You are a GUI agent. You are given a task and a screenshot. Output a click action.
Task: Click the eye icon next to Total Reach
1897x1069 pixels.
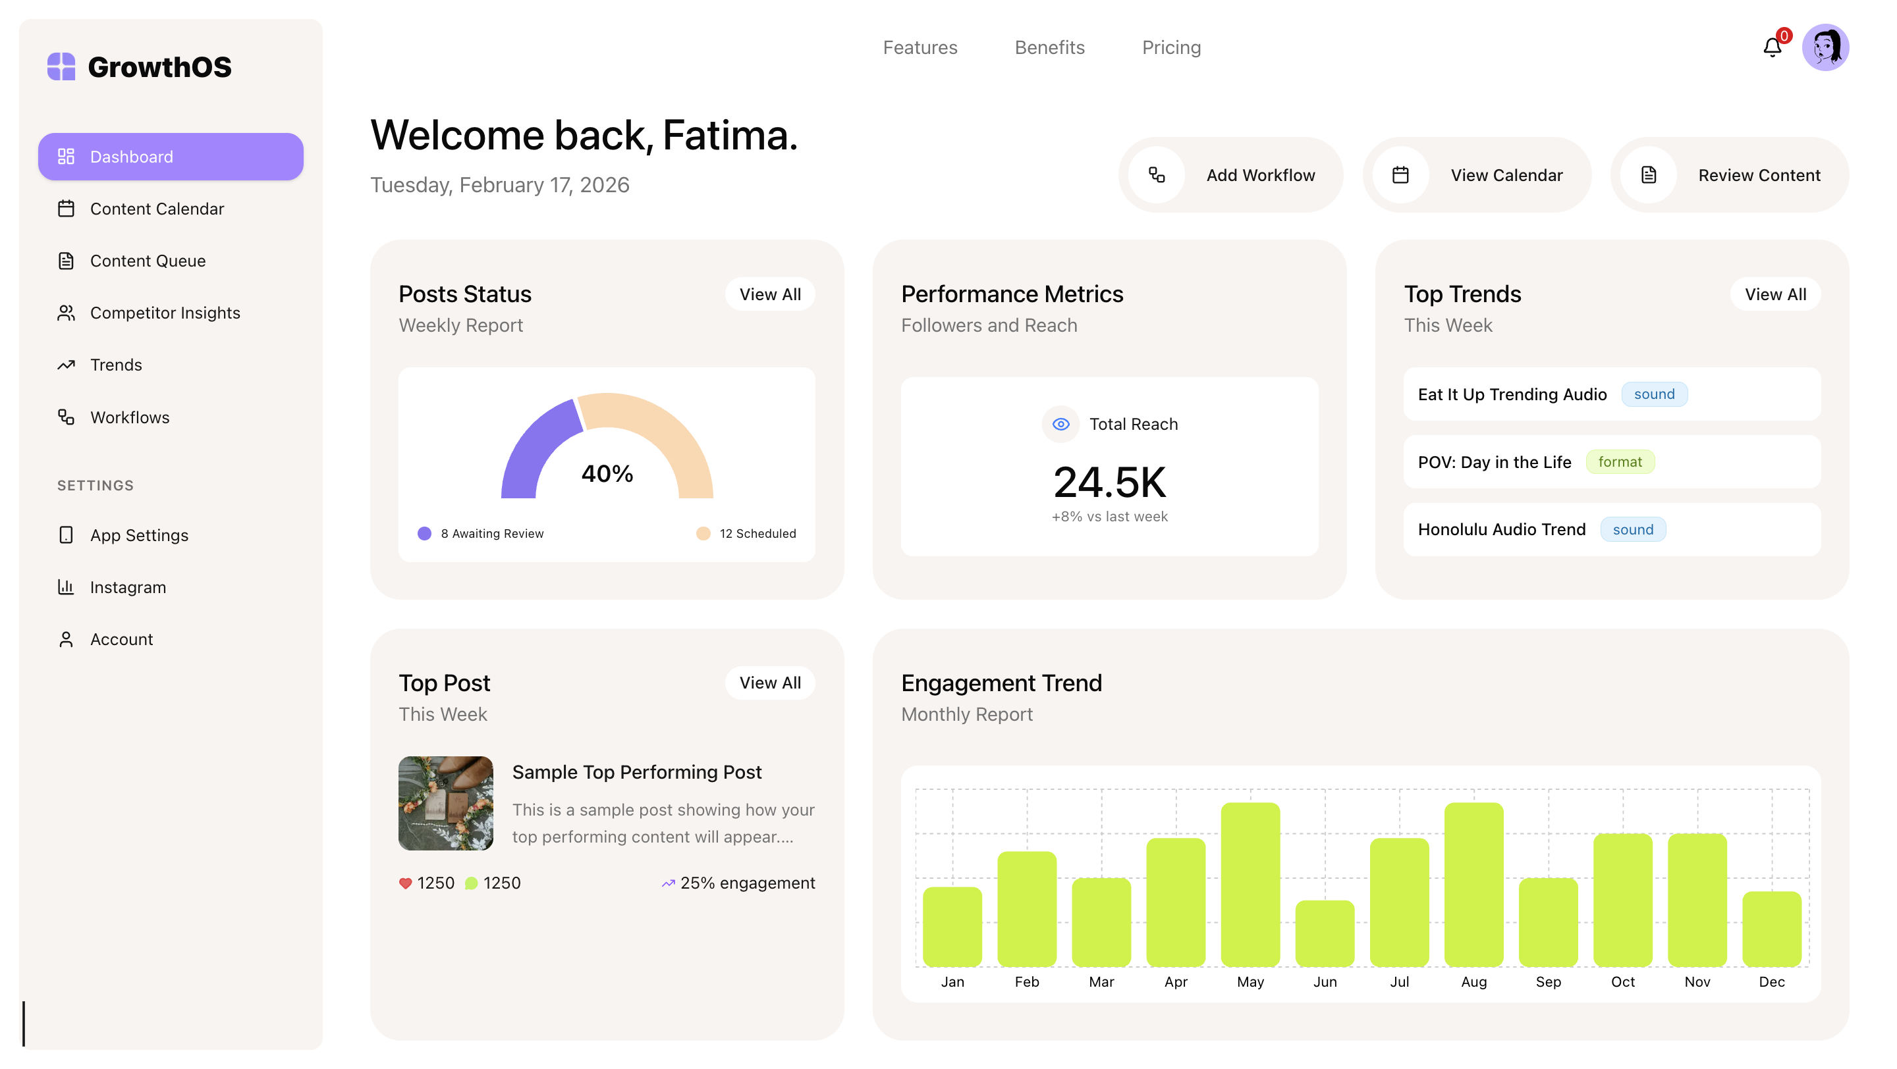[x=1060, y=424]
